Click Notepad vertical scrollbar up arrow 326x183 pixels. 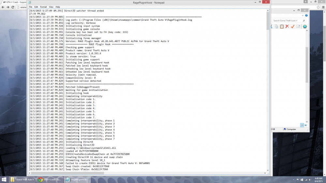point(268,11)
